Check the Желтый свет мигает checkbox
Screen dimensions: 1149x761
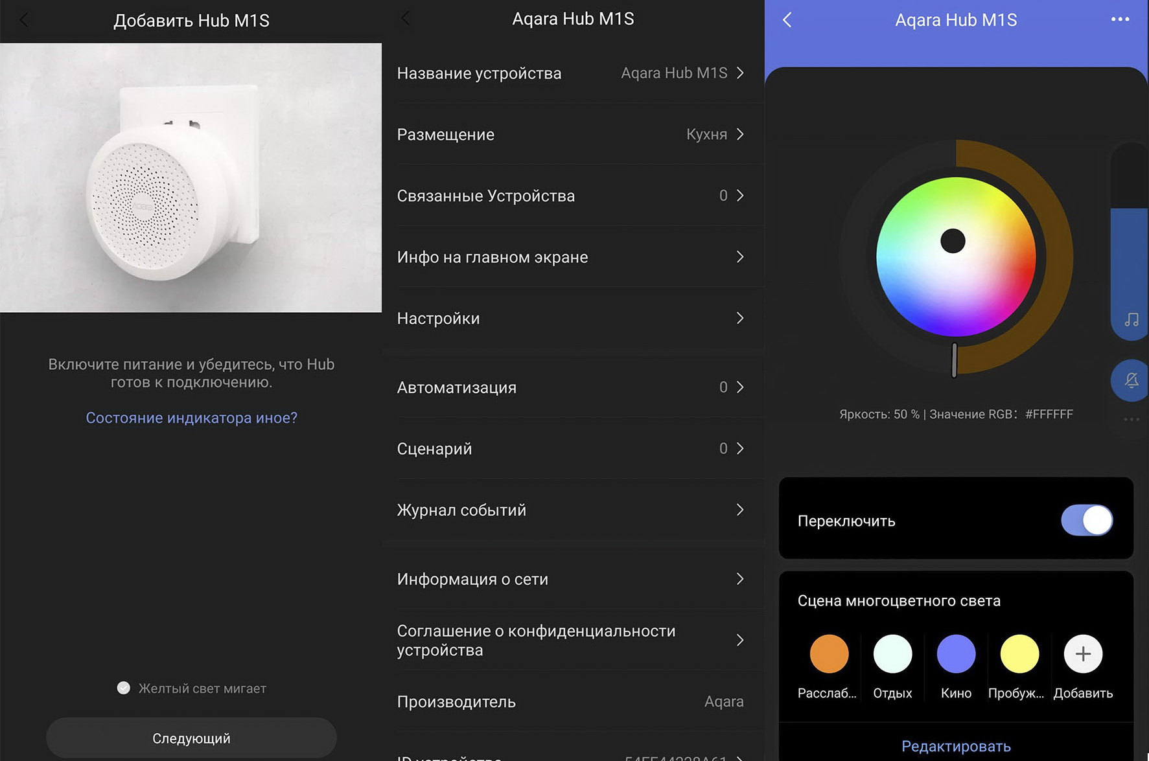124,688
